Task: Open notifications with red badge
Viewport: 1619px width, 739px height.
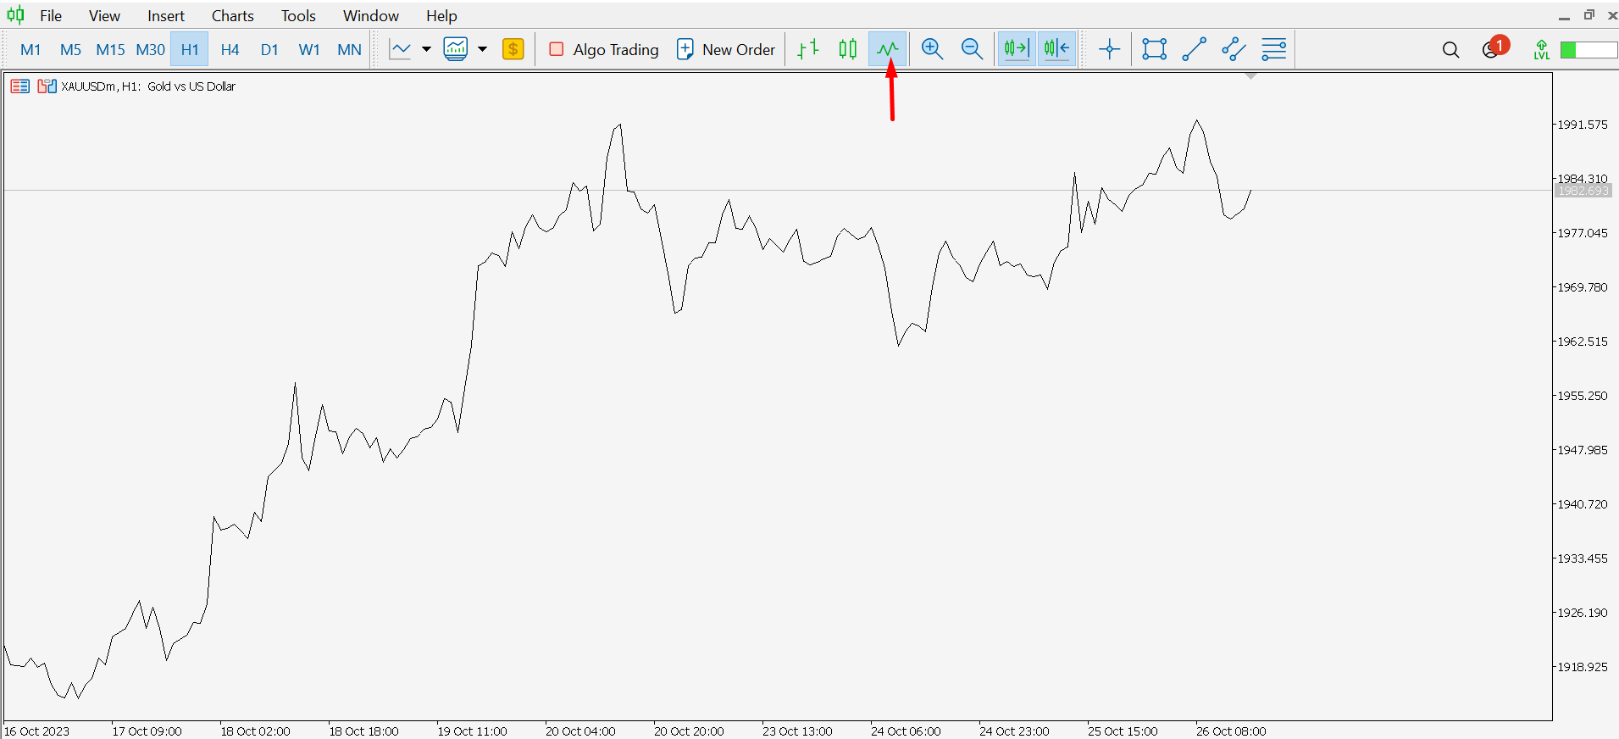Action: 1494,48
